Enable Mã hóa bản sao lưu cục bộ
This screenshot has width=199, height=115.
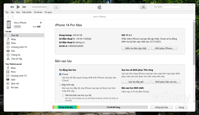(63, 95)
